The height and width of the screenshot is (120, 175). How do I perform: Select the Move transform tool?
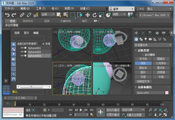(x=87, y=15)
